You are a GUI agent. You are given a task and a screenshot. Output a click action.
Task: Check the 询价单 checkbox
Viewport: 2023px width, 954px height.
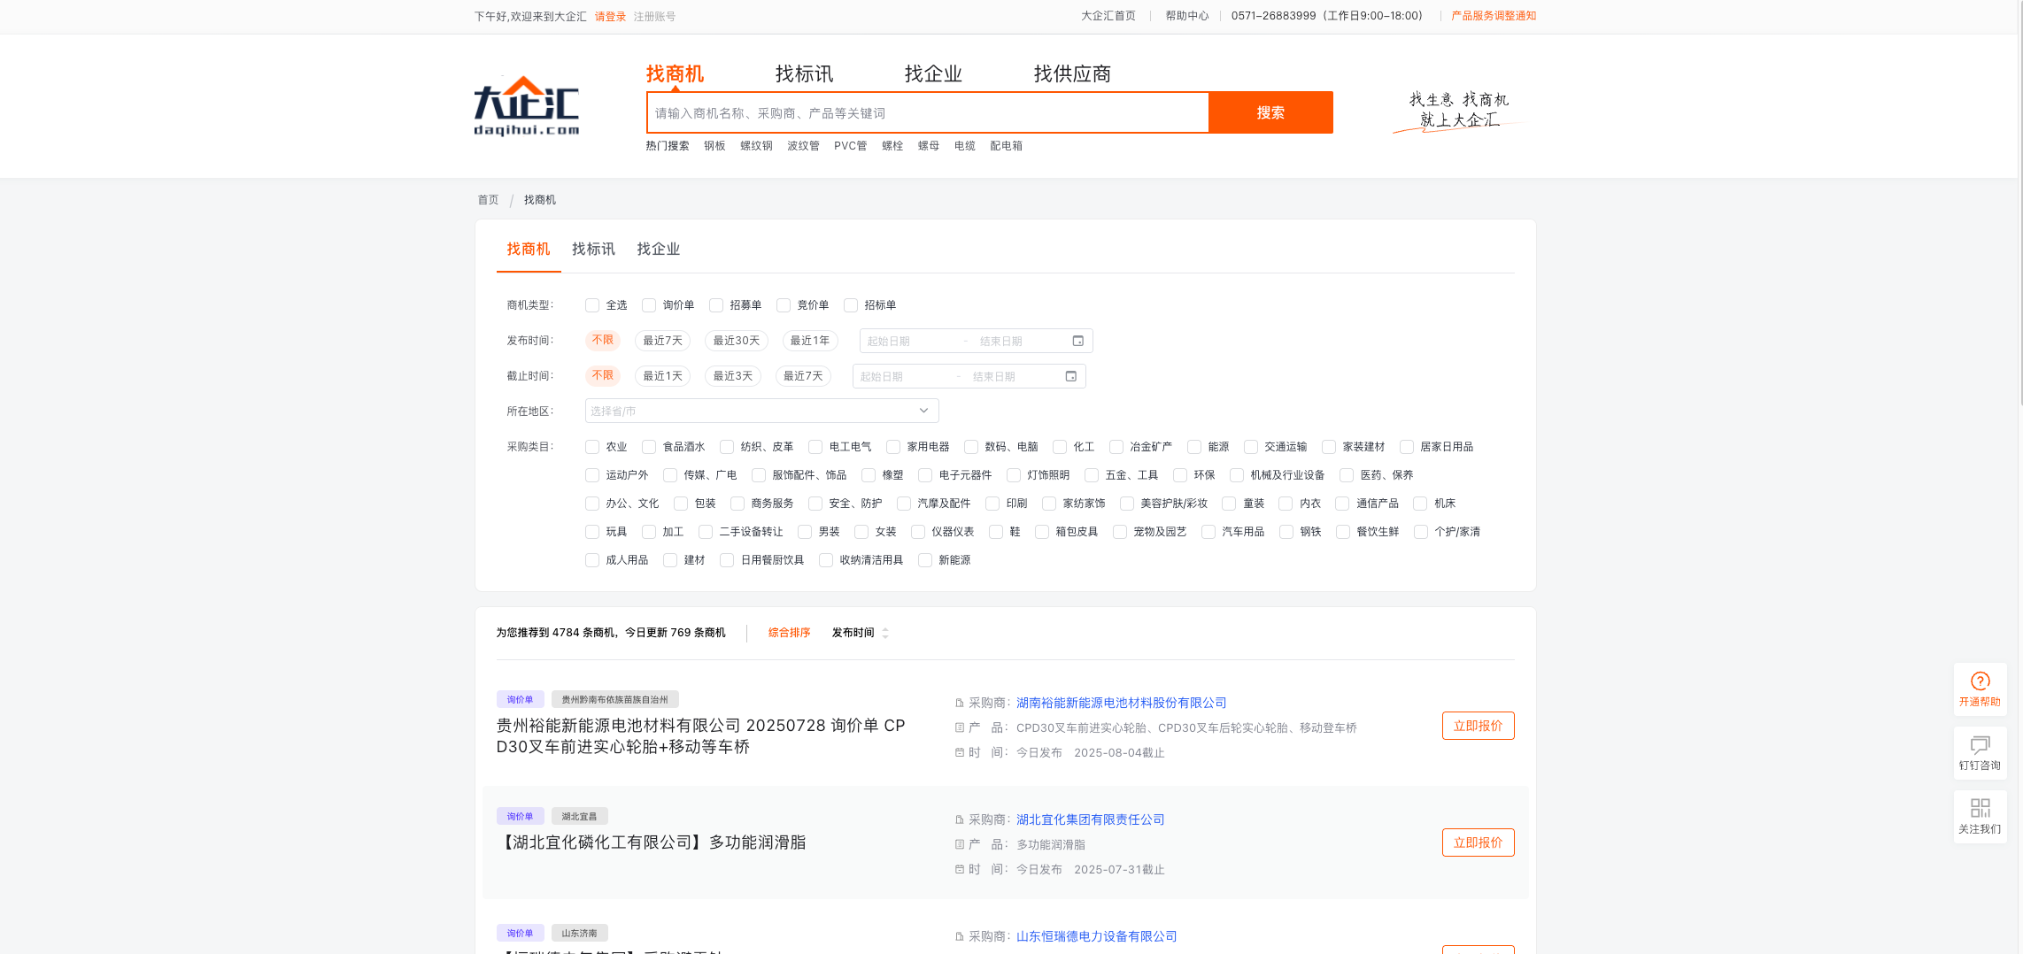point(649,305)
